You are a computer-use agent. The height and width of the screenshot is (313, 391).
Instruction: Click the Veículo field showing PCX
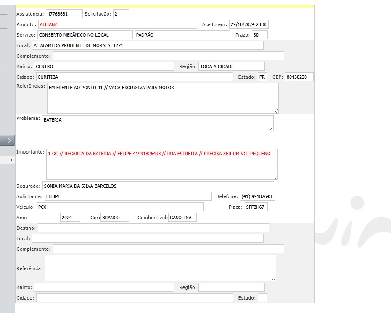tap(120, 207)
